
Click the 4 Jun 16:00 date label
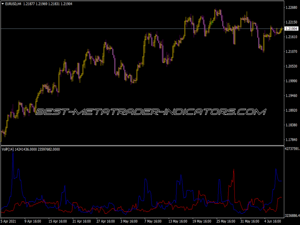coord(273,221)
